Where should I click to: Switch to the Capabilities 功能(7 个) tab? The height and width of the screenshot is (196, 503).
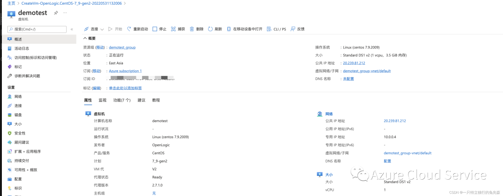click(122, 100)
